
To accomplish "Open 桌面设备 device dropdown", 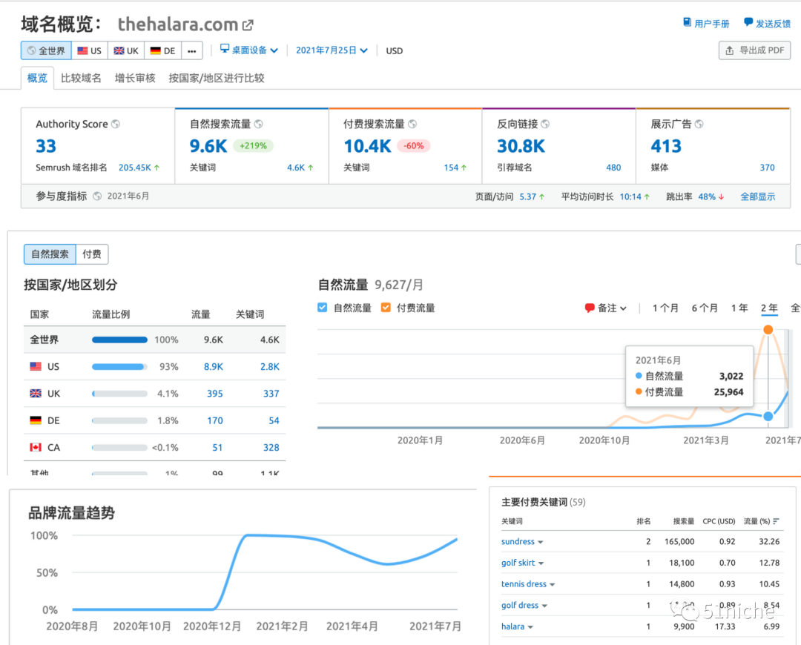I will [x=249, y=50].
